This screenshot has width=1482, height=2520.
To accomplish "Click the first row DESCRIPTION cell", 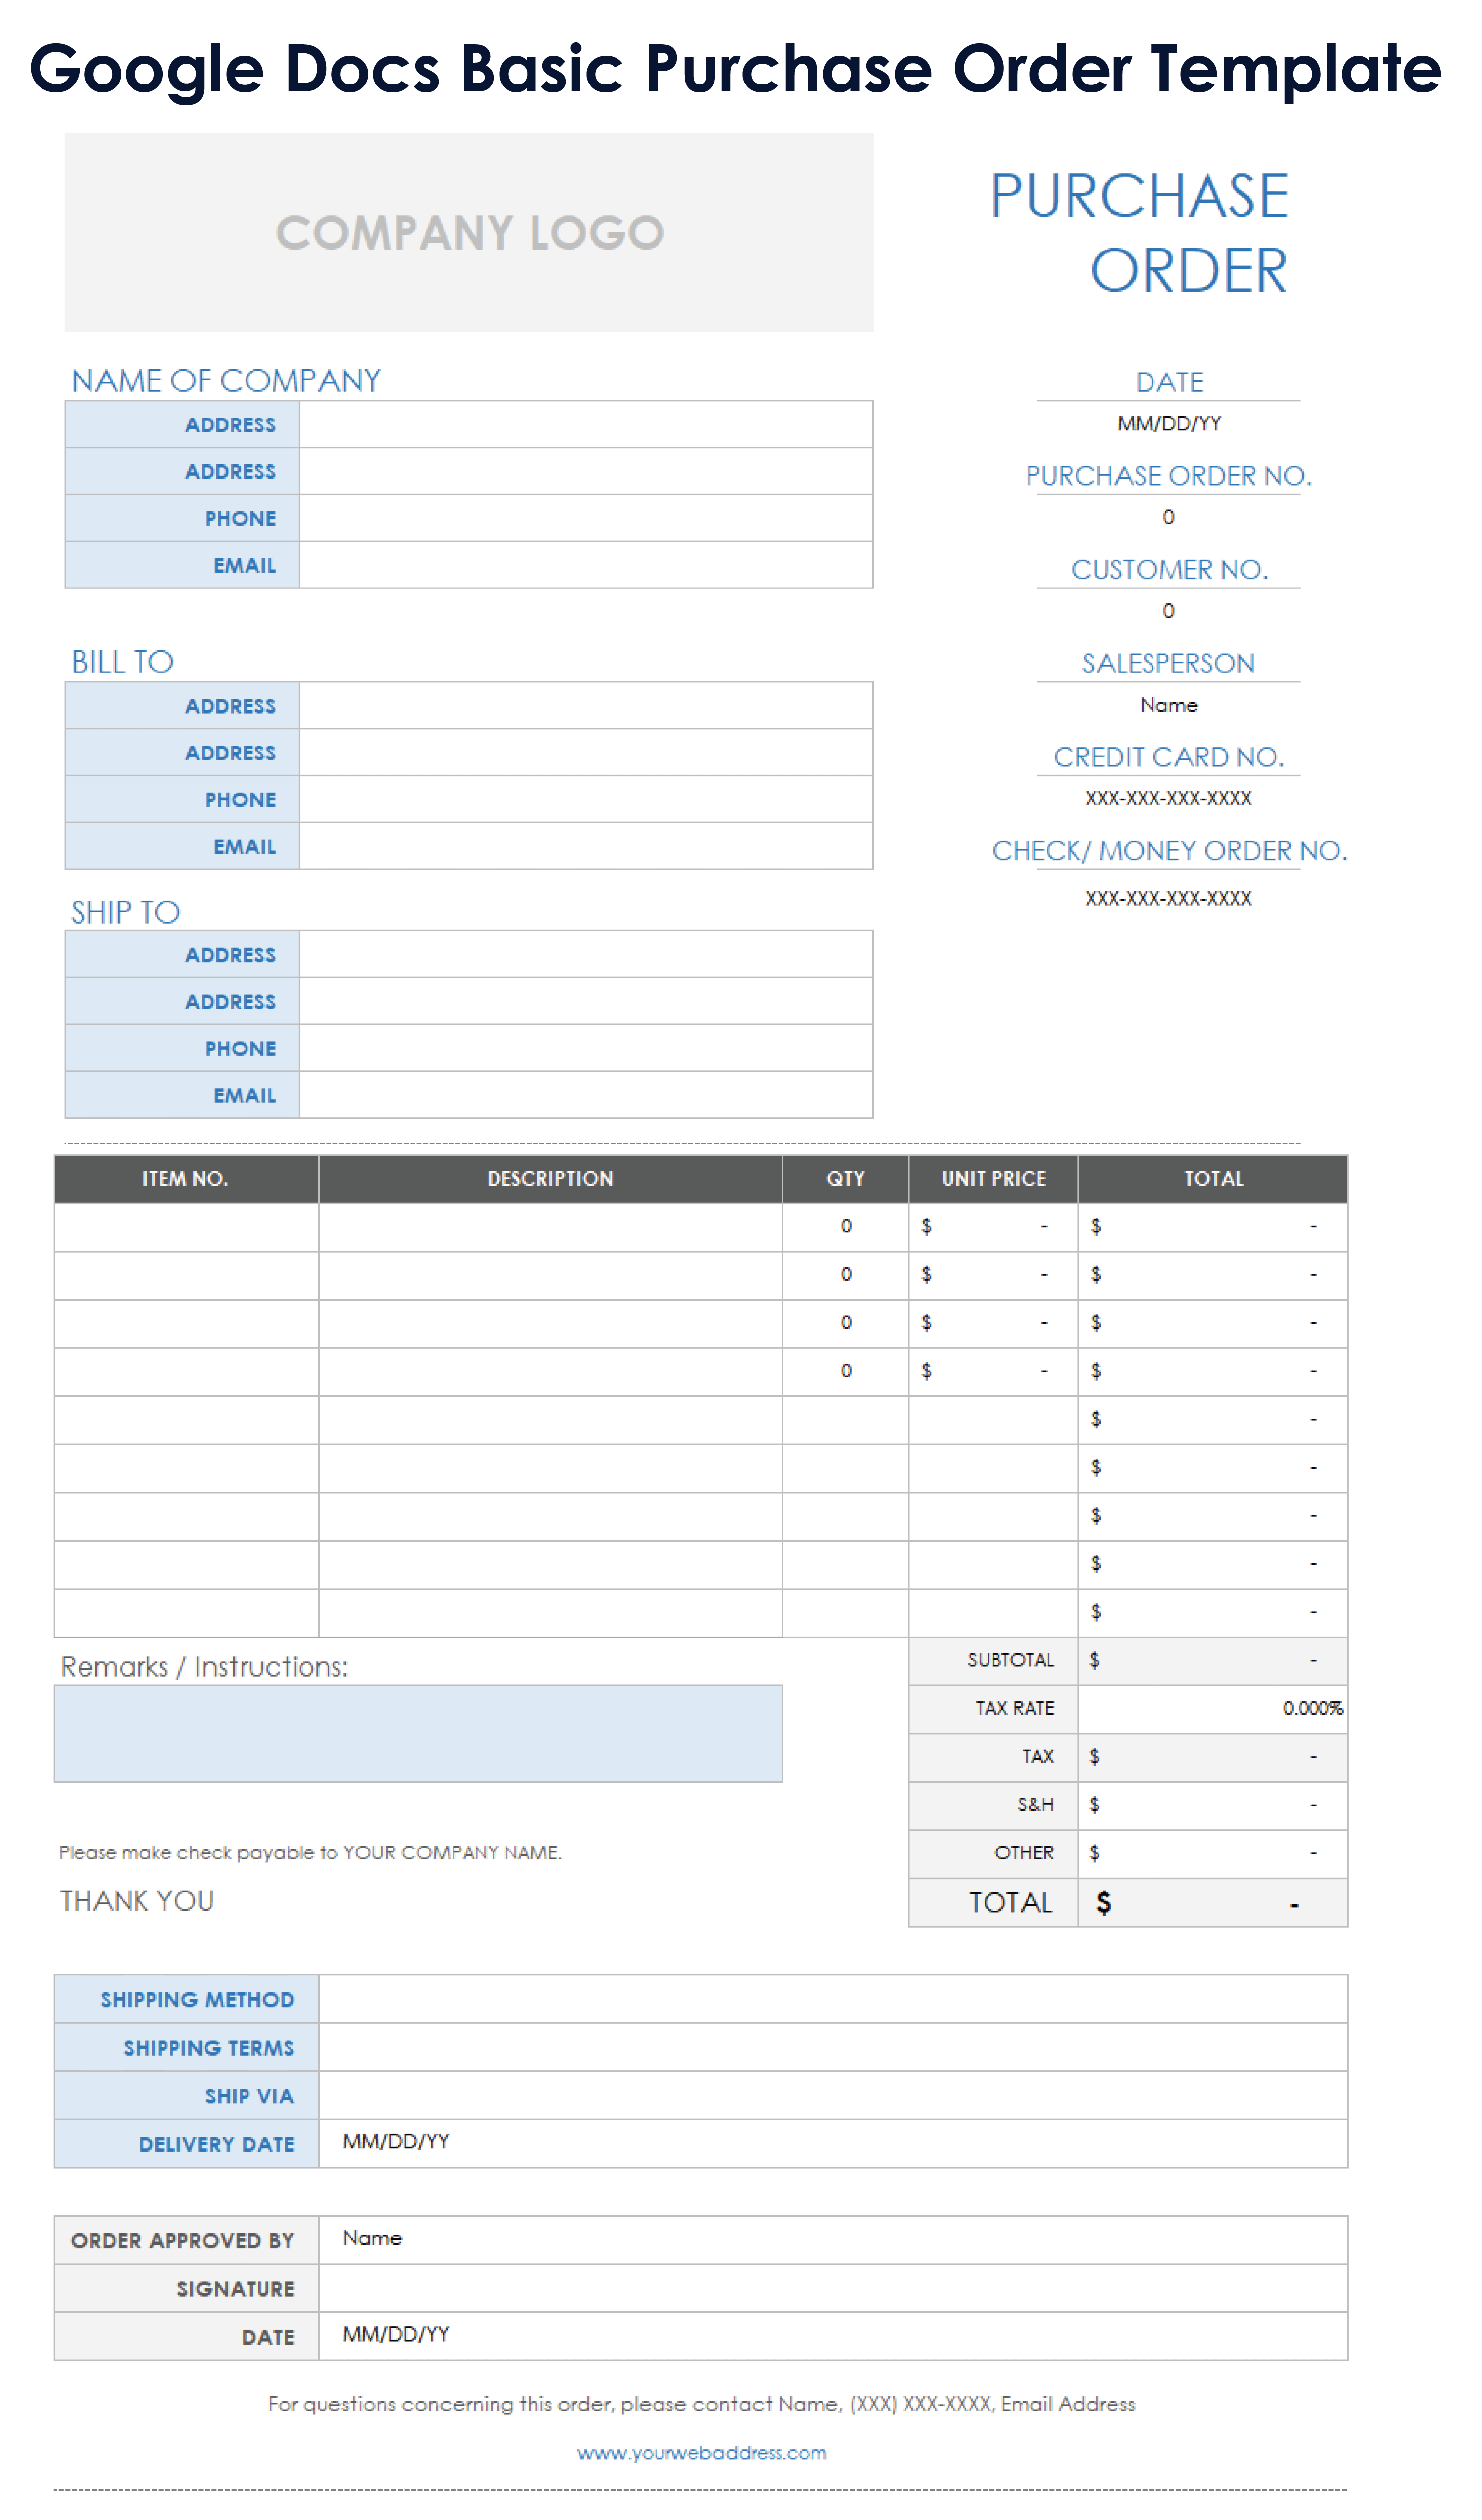I will click(x=550, y=1227).
